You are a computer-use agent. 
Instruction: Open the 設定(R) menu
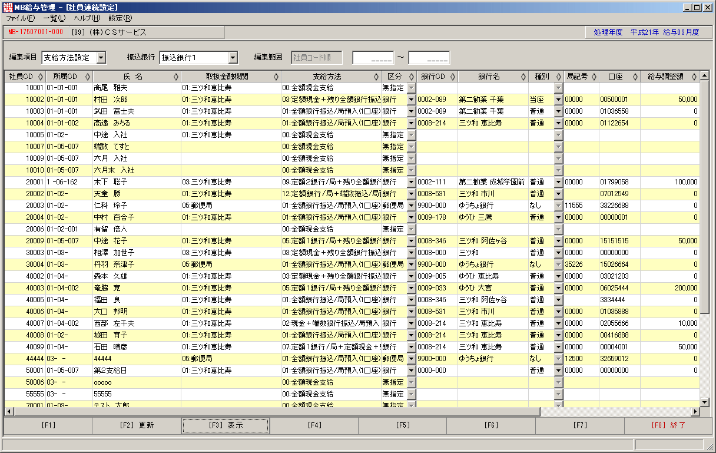click(120, 18)
